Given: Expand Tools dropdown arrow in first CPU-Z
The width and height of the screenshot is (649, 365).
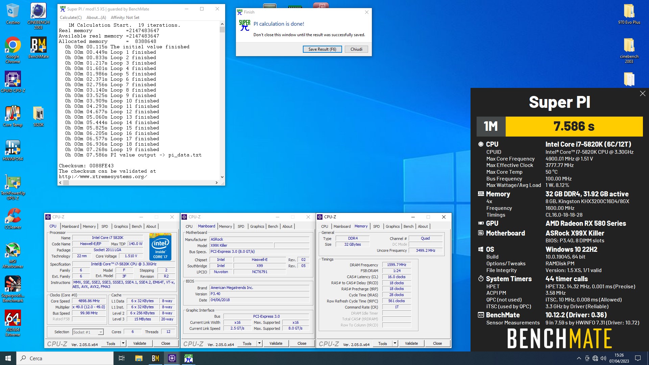Looking at the screenshot, I should pyautogui.click(x=123, y=343).
